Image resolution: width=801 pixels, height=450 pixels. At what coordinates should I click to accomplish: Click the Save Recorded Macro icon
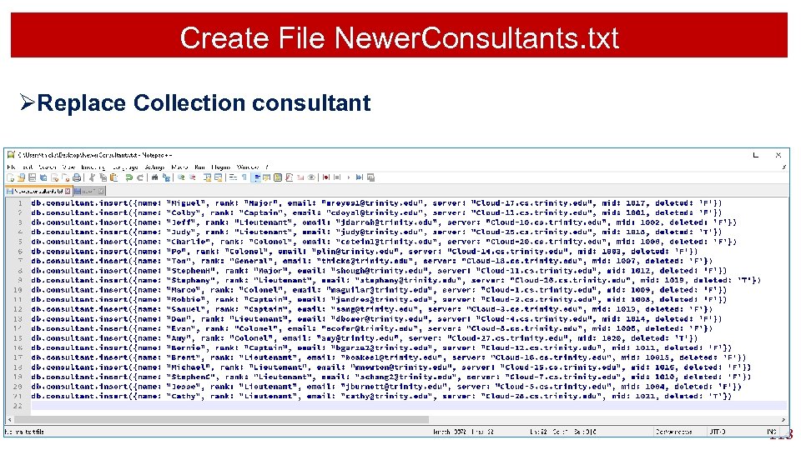[x=370, y=177]
